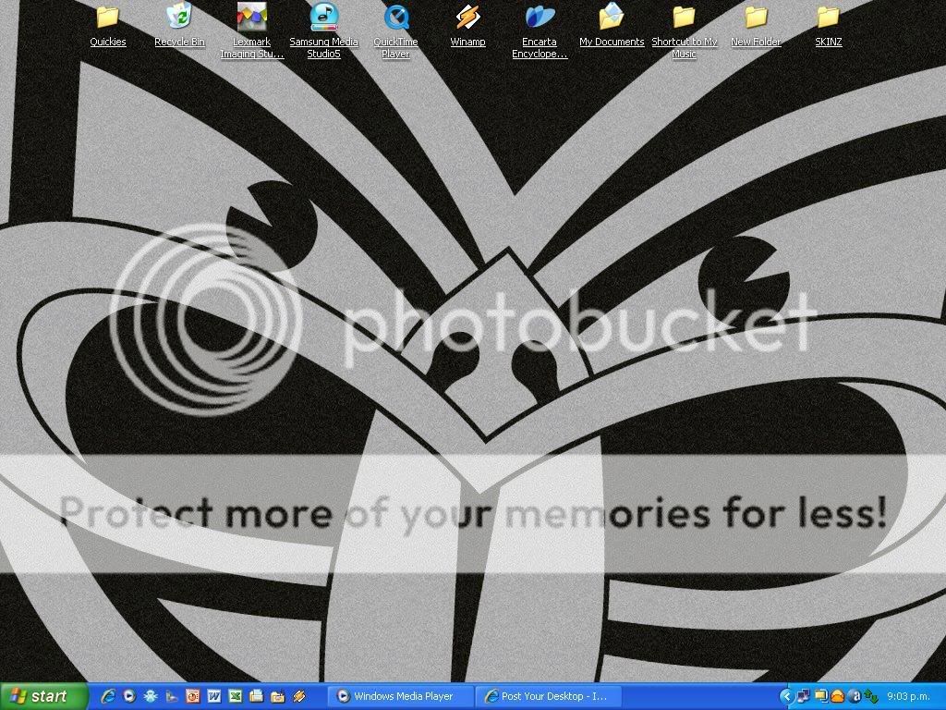Viewport: 946px width, 710px height.
Task: Open the Recycle Bin
Action: click(179, 18)
